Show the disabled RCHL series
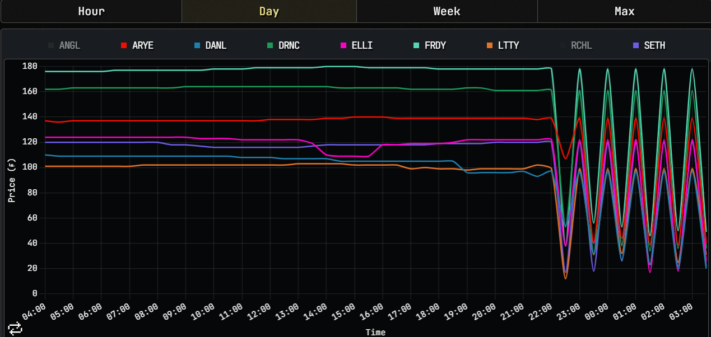Image resolution: width=711 pixels, height=337 pixels. tap(576, 45)
